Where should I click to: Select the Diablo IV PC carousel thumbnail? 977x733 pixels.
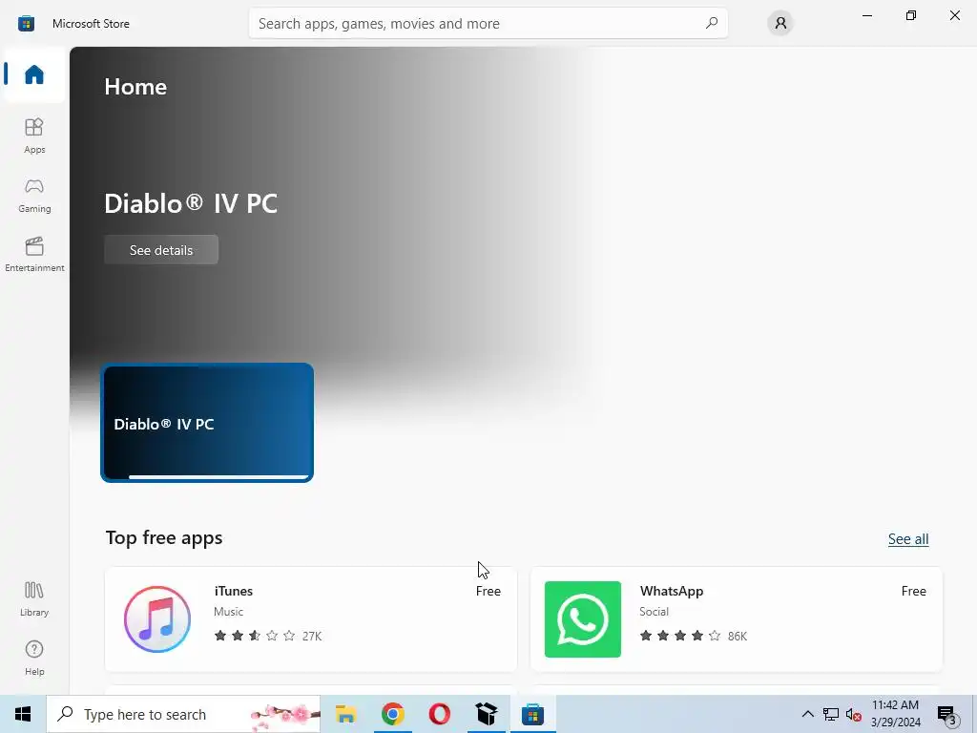click(207, 423)
